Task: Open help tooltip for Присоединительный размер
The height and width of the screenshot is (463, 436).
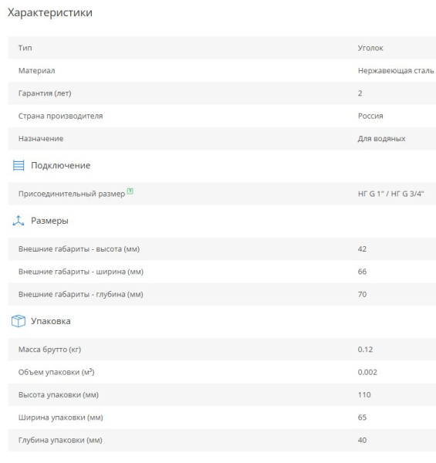Action: pos(130,191)
